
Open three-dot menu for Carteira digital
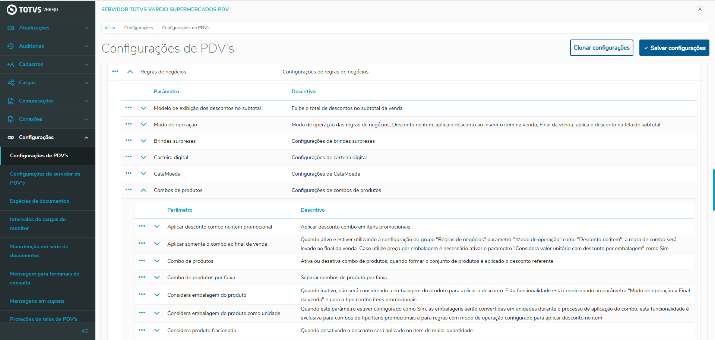[129, 157]
